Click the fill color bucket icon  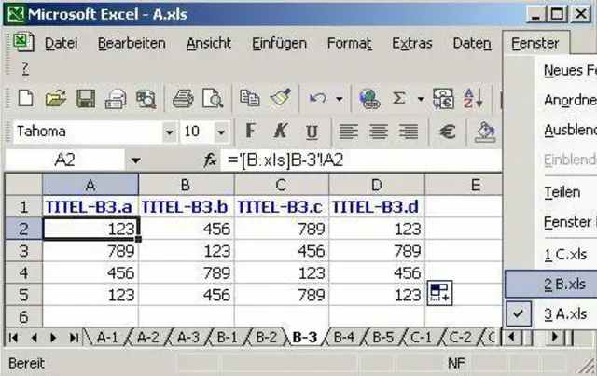point(485,132)
